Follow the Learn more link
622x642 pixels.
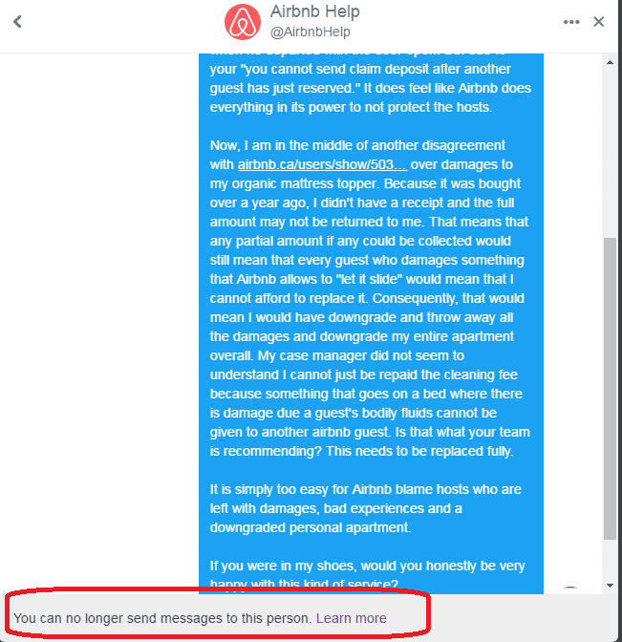click(352, 618)
